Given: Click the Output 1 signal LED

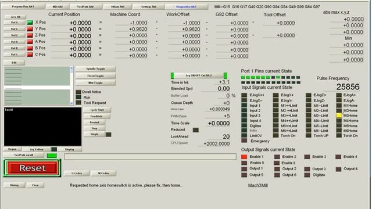Looking at the screenshot, I should pyautogui.click(x=244, y=169).
